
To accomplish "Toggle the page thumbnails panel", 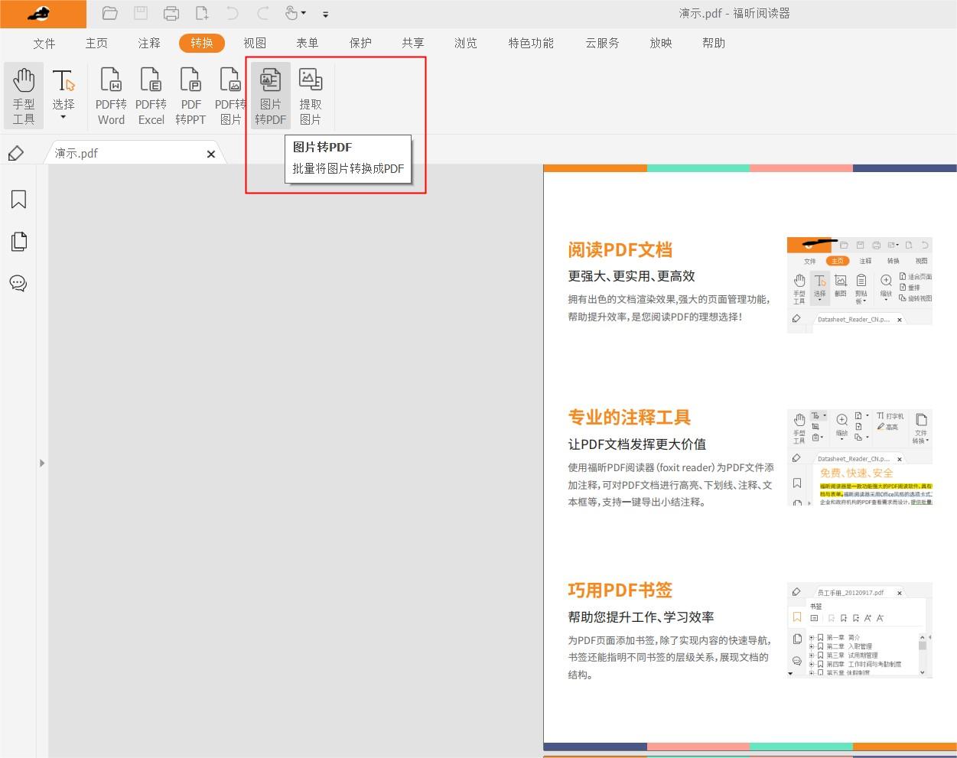I will pos(18,241).
